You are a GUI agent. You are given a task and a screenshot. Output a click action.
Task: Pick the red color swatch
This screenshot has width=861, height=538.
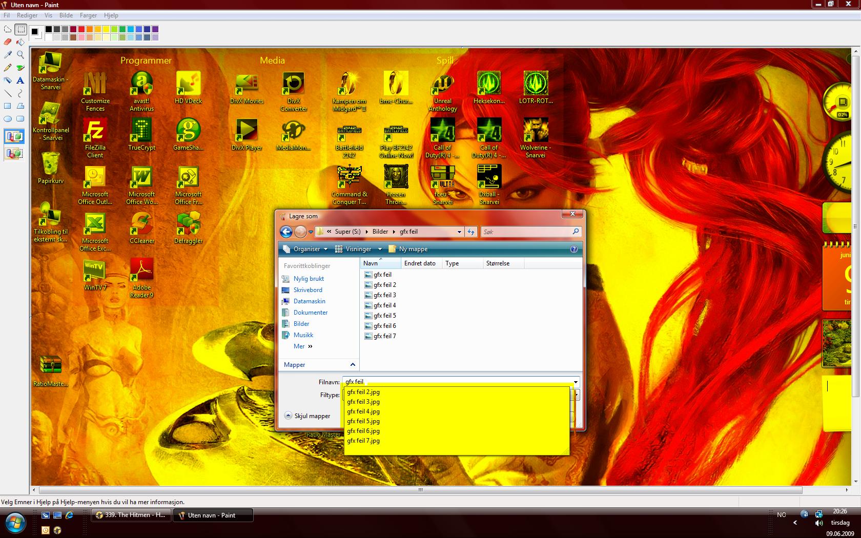coord(81,29)
